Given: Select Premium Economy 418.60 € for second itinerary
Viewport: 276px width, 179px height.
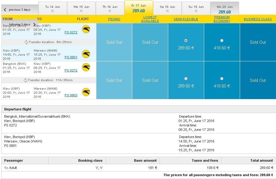Looking at the screenshot, I should click(x=222, y=79).
